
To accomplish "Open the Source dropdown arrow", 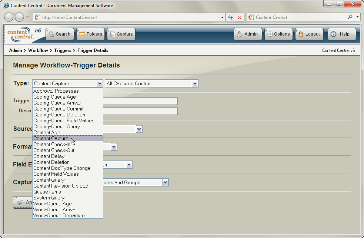I will coord(139,129).
